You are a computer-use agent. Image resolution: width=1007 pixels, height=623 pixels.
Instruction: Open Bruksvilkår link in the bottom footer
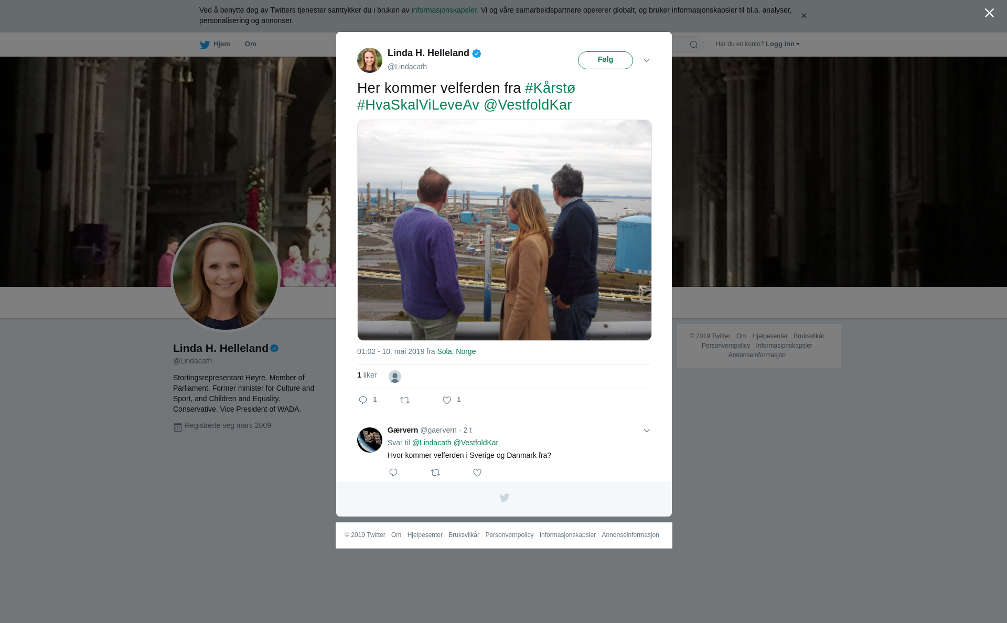(x=464, y=535)
